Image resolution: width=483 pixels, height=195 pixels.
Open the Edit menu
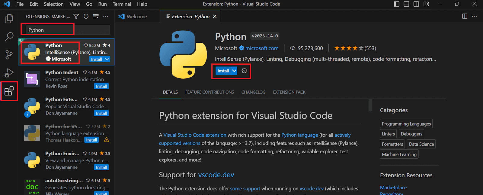tap(34, 4)
